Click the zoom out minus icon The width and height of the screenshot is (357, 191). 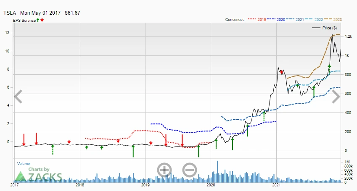point(190,170)
